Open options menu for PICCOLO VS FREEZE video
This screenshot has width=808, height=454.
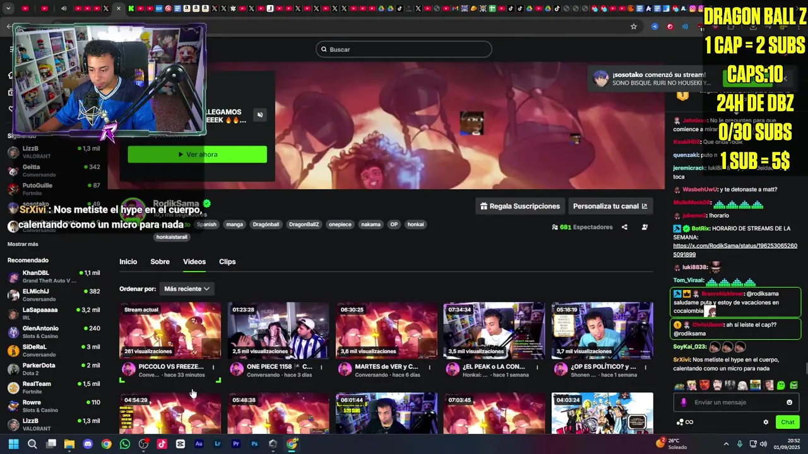point(213,367)
